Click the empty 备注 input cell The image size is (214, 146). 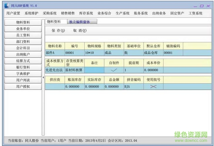click(x=94, y=70)
